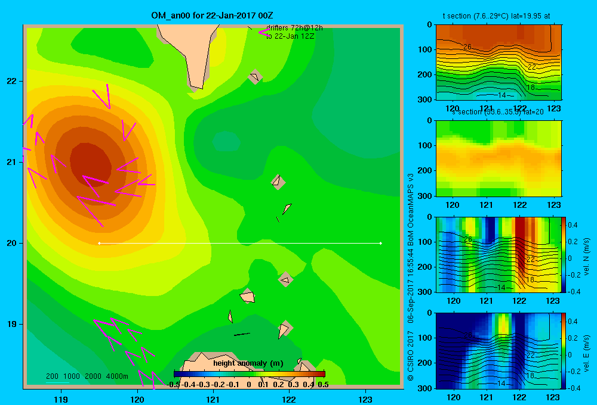
Task: Click the 18 contour label in vel. E panel
Action: [531, 375]
